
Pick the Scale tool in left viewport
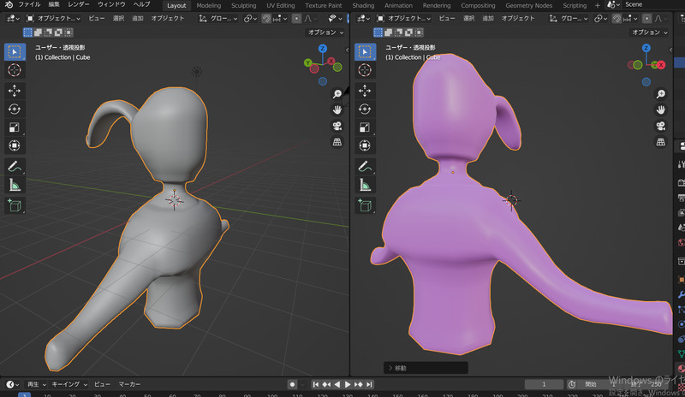point(15,127)
